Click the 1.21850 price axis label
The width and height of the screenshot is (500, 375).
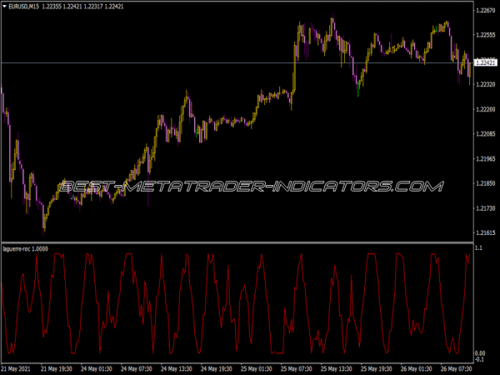tap(485, 183)
